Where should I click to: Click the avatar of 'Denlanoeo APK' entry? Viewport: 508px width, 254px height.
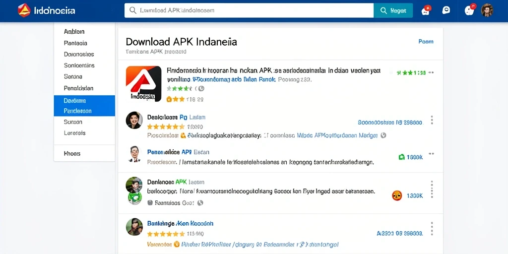point(134,185)
